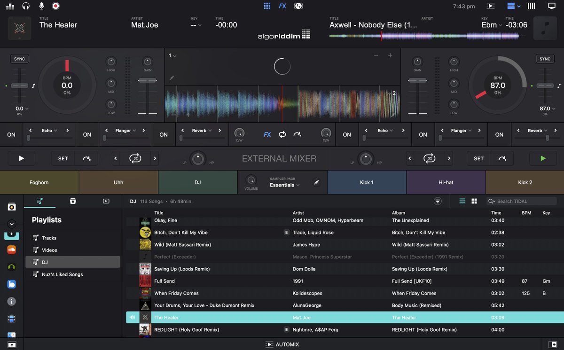The height and width of the screenshot is (350, 564).
Task: Trigger the Kick 1 sample pad
Action: pyautogui.click(x=367, y=182)
